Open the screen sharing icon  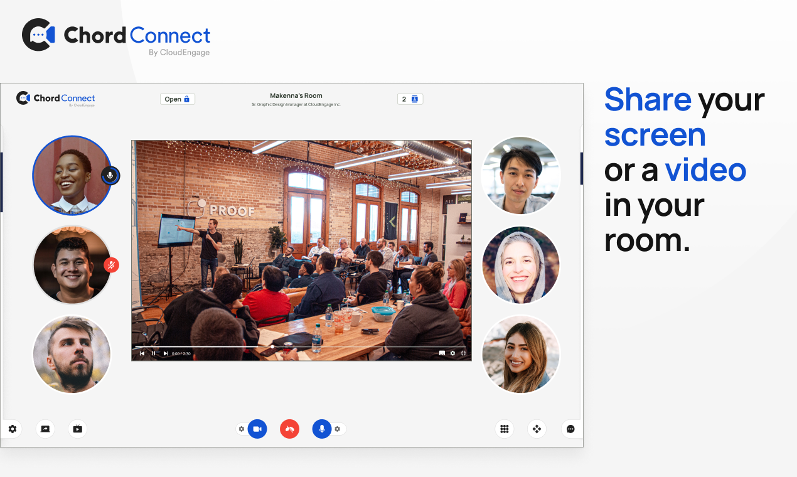point(45,429)
